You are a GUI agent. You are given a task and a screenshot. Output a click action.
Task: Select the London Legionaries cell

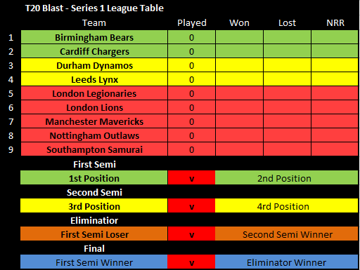click(x=94, y=93)
